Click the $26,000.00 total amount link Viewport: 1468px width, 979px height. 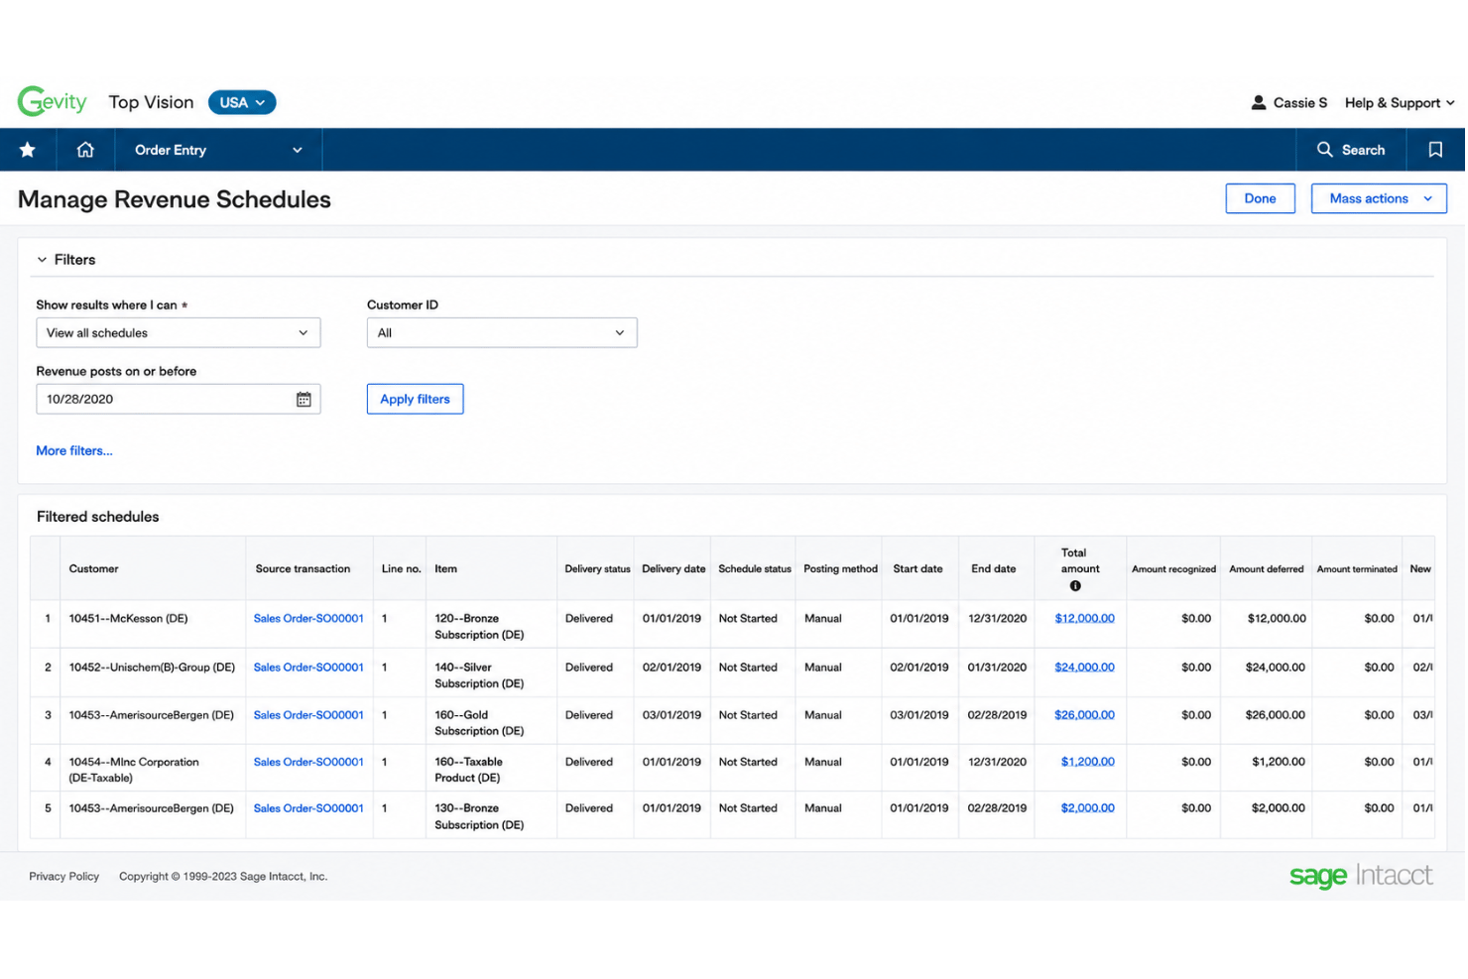coord(1087,716)
